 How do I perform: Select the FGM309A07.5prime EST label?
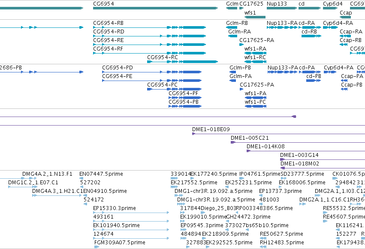point(120,243)
